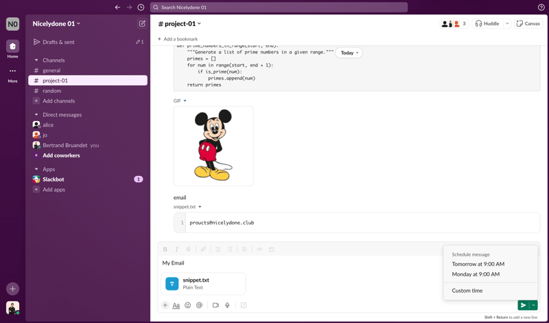Image resolution: width=549 pixels, height=323 pixels.
Task: Schedule for Tomorrow at 9:00 AM
Action: click(490, 264)
